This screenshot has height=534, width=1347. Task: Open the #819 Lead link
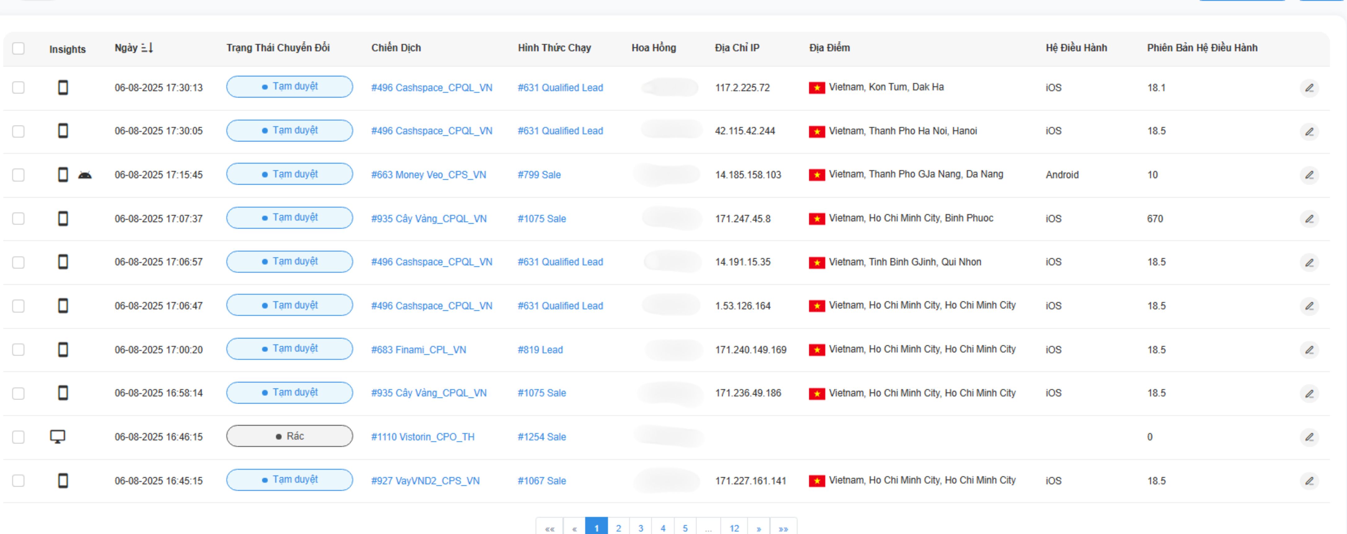pos(540,349)
